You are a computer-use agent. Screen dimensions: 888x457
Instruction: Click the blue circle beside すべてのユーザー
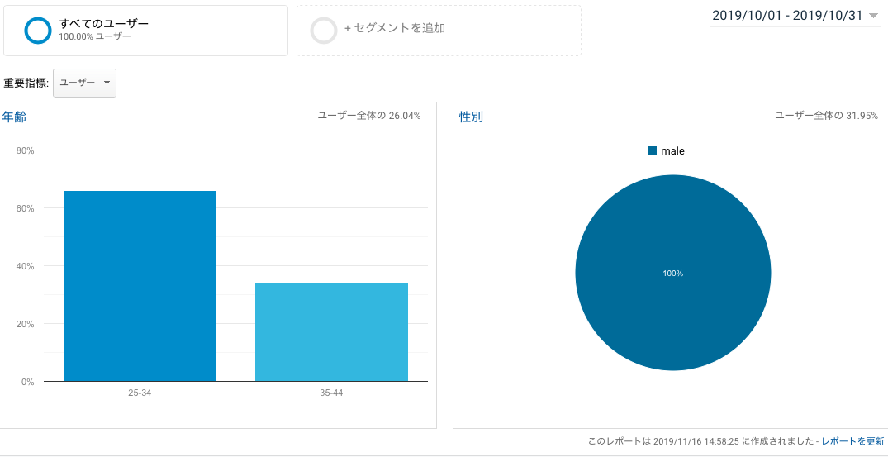(x=38, y=31)
